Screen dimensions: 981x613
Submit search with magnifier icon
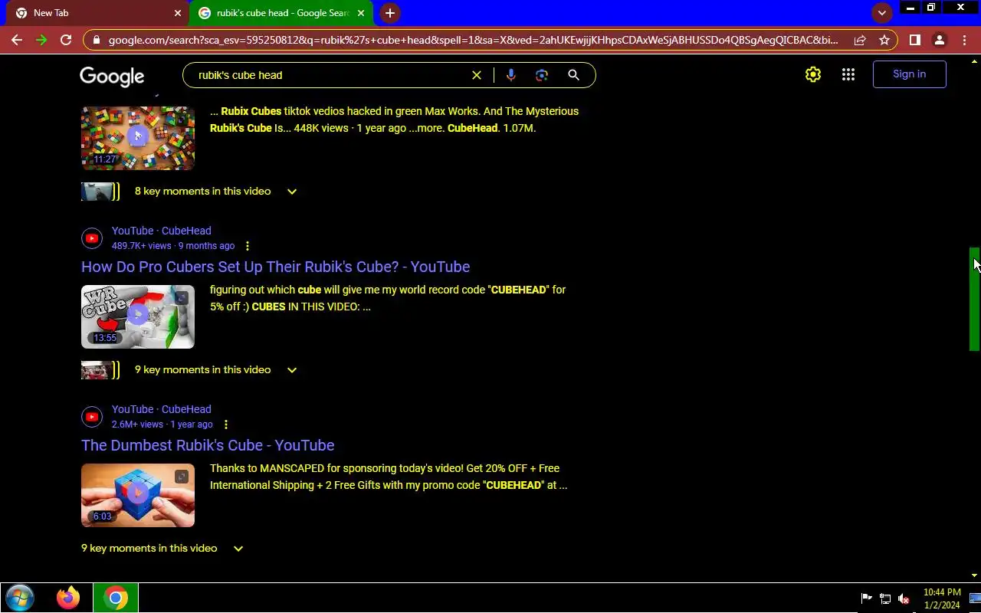tap(573, 75)
